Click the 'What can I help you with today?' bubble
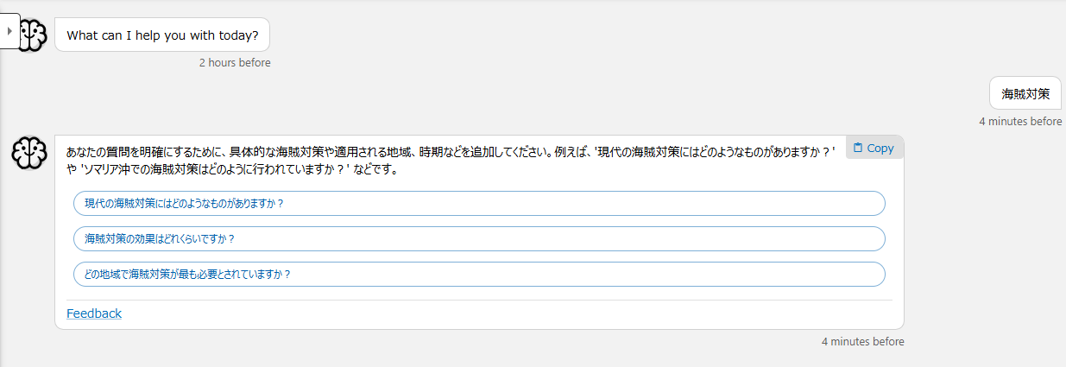The width and height of the screenshot is (1066, 367). click(x=162, y=35)
